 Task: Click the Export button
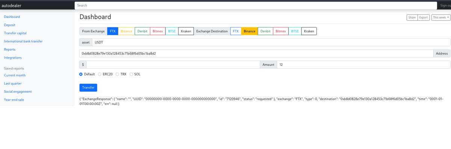pos(424,18)
